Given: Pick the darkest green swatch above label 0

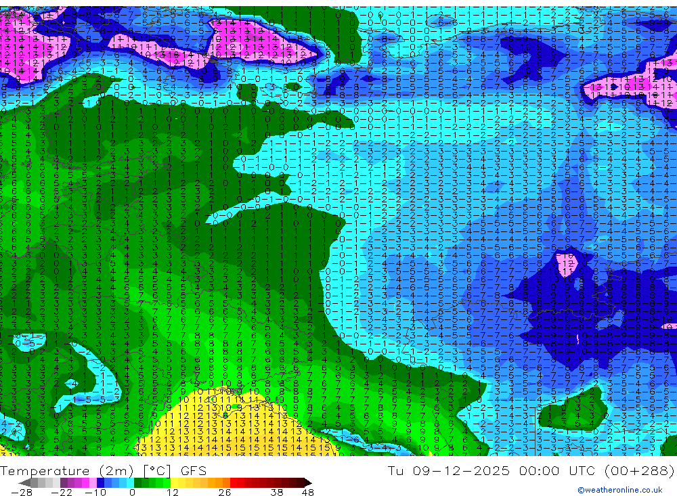Looking at the screenshot, I should tap(137, 483).
